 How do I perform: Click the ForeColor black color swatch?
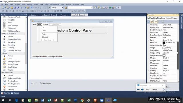tap(164, 43)
